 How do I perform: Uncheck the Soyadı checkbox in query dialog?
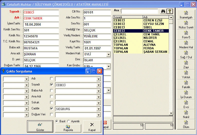coord(51,85)
